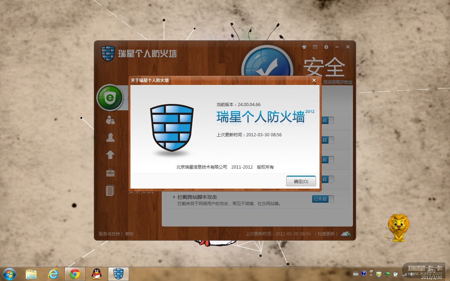The height and width of the screenshot is (281, 450).
Task: Click the 北京瑞星信息技术有限公司 copyright text
Action: (x=225, y=167)
